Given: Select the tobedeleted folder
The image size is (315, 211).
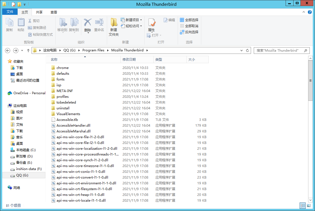Looking at the screenshot, I should [x=66, y=102].
